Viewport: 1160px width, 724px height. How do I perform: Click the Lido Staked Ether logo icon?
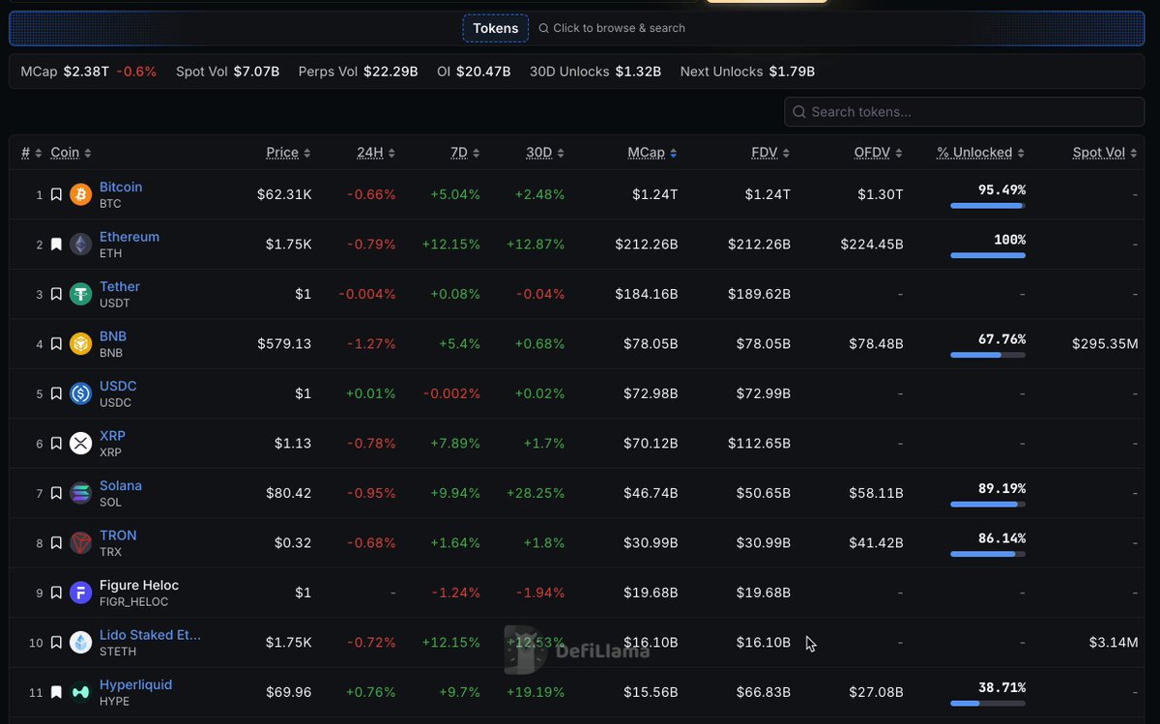coord(80,643)
